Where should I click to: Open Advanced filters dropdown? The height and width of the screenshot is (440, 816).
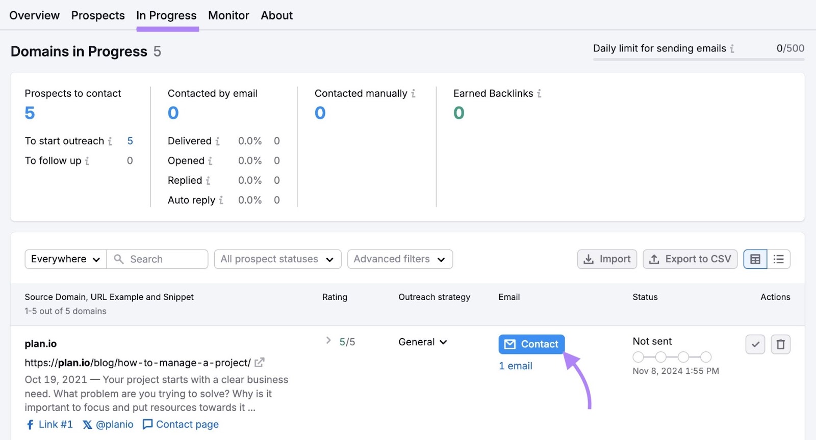[399, 259]
